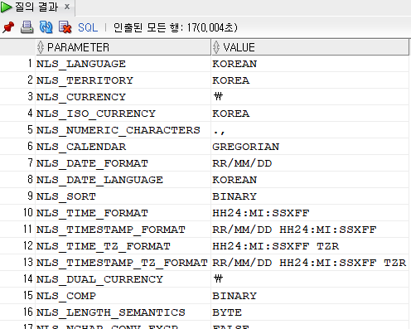Open the 질의 결과 tab
The height and width of the screenshot is (329, 411).
click(36, 7)
